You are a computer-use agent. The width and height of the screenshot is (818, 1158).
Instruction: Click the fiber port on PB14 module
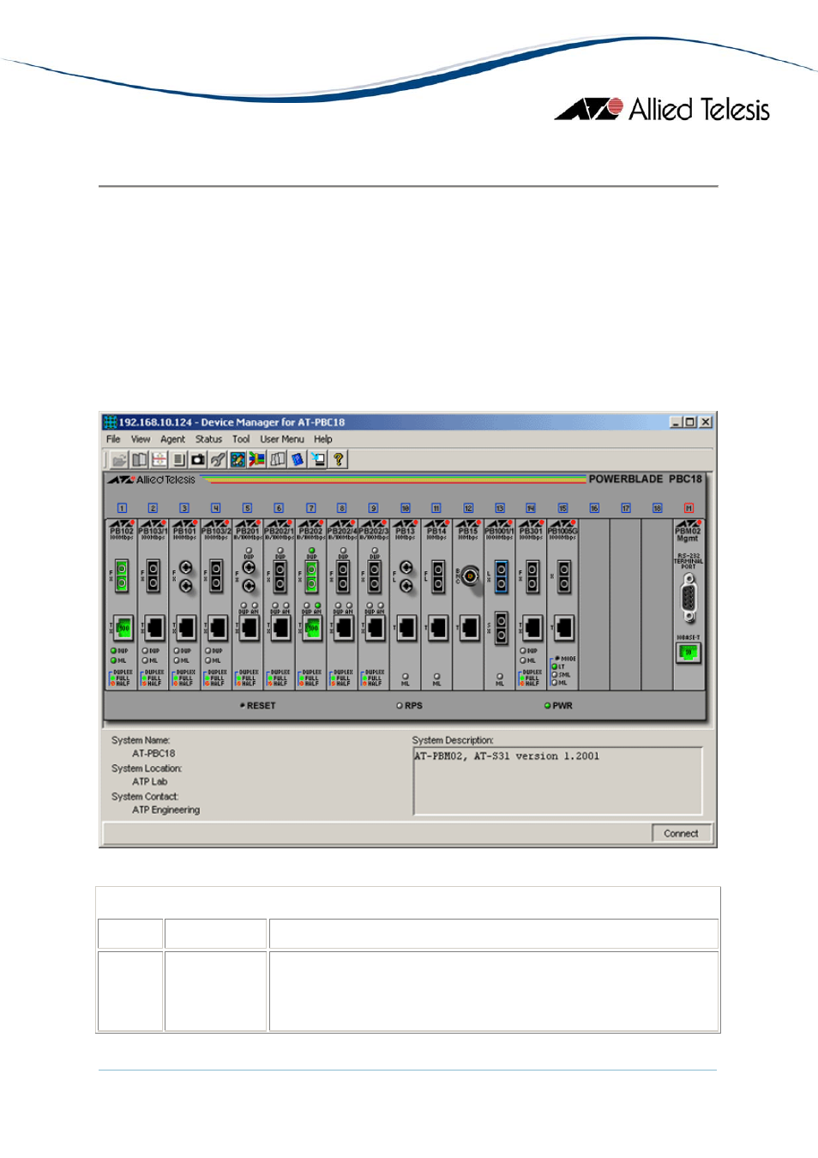point(438,576)
